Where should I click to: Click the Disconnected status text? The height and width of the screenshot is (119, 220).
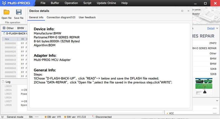tap(103, 117)
